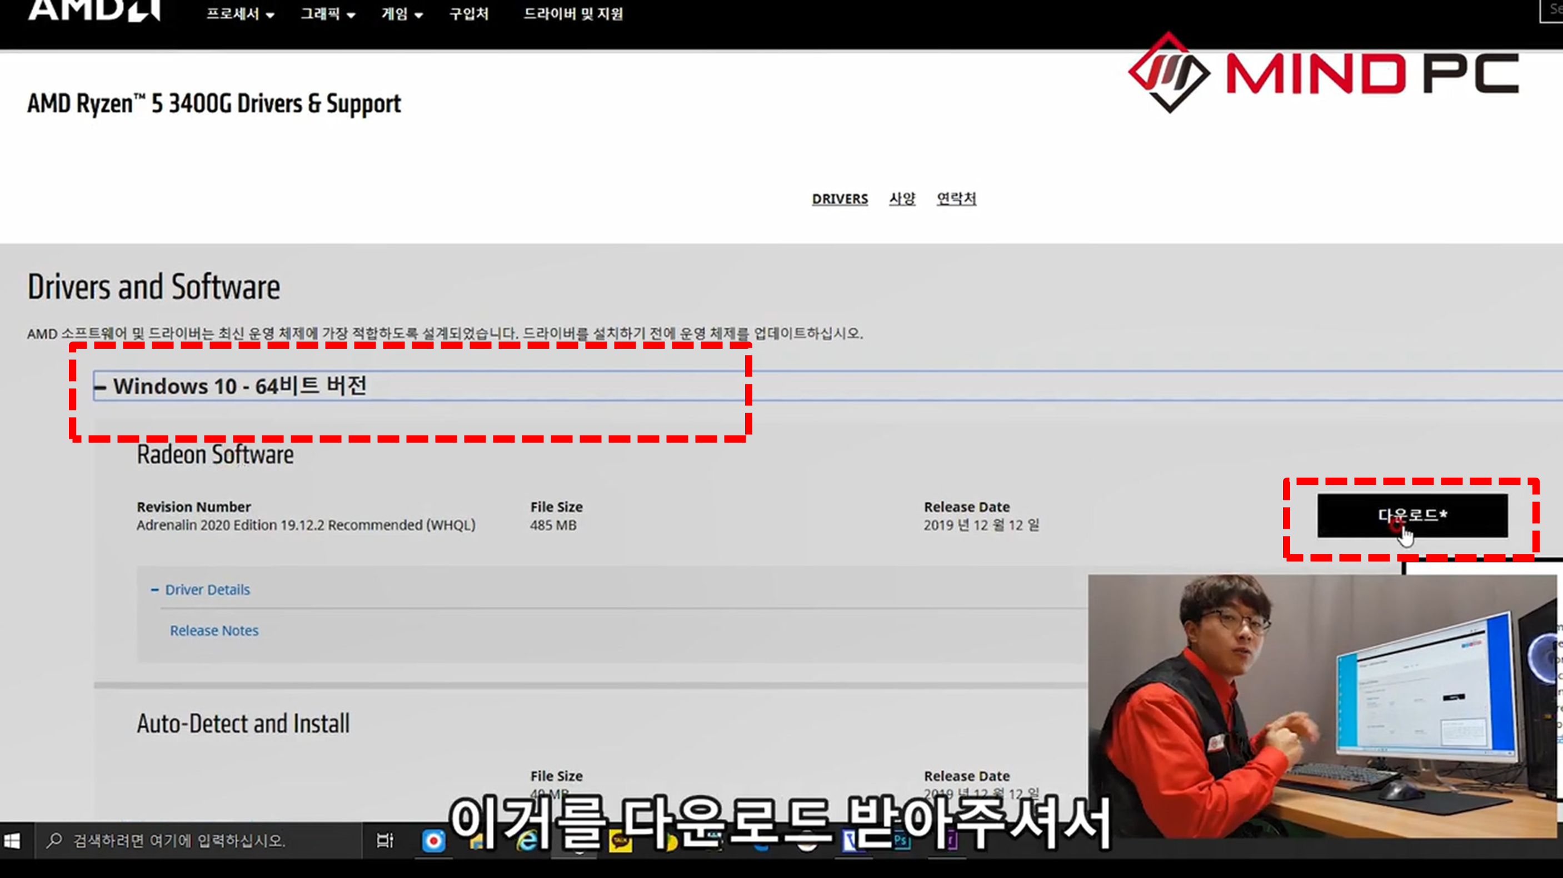
Task: Open the screen recorder taskbar icon
Action: coord(433,840)
